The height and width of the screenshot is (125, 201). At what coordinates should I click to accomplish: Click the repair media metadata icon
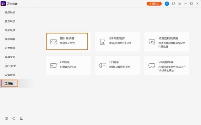click(x=152, y=42)
